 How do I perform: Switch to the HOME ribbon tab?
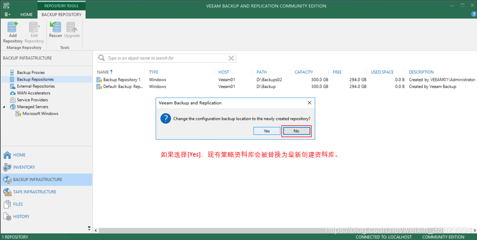(x=26, y=14)
